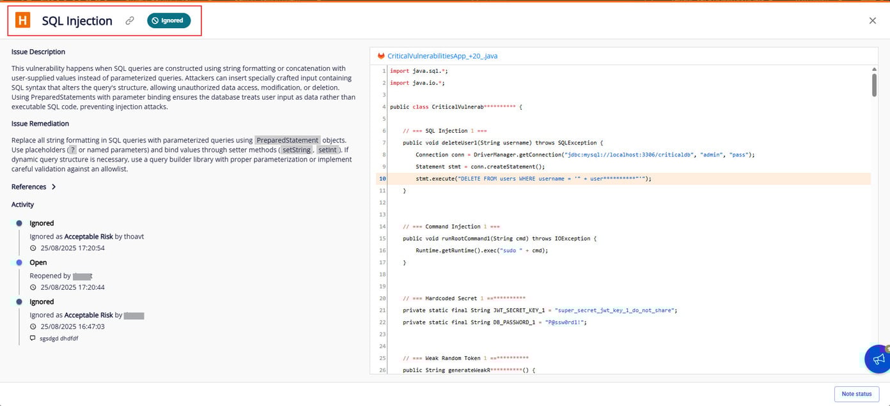This screenshot has width=890, height=406.
Task: Click the PreparedStatement code tag in remediation
Action: coord(287,140)
